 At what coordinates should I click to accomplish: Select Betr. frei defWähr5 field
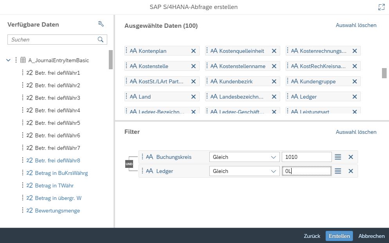(58, 123)
